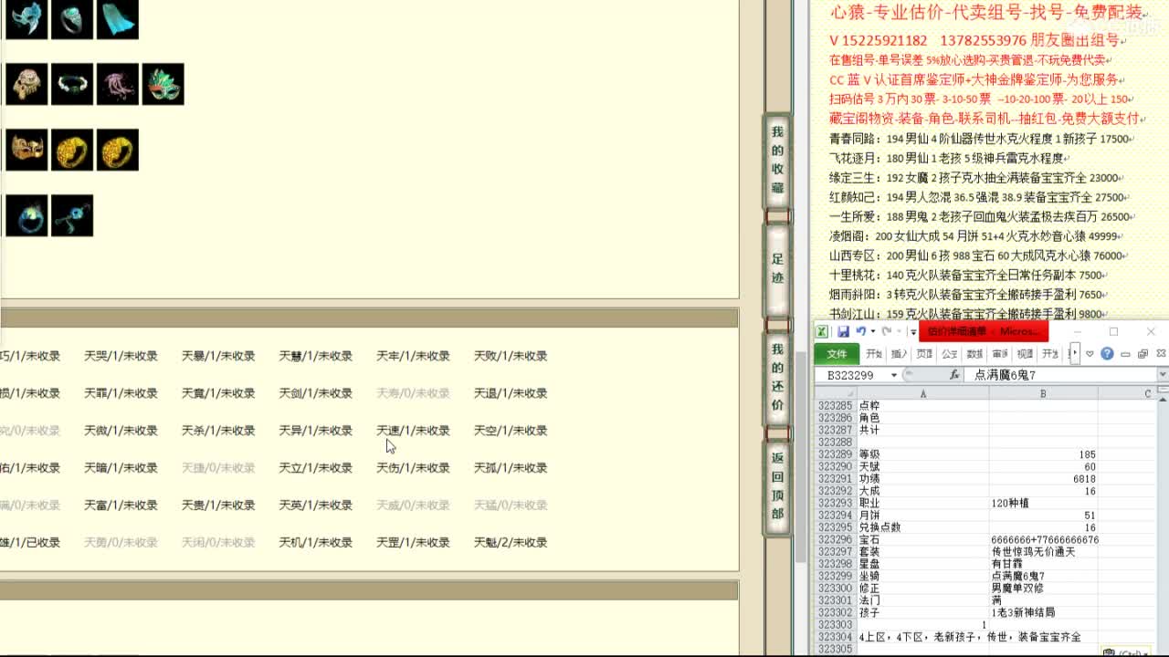This screenshot has width=1169, height=657.
Task: Open the Quick Access Toolbar customize dropdown
Action: pyautogui.click(x=912, y=332)
